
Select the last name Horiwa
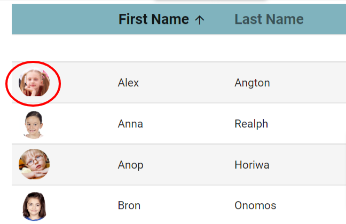pos(252,165)
